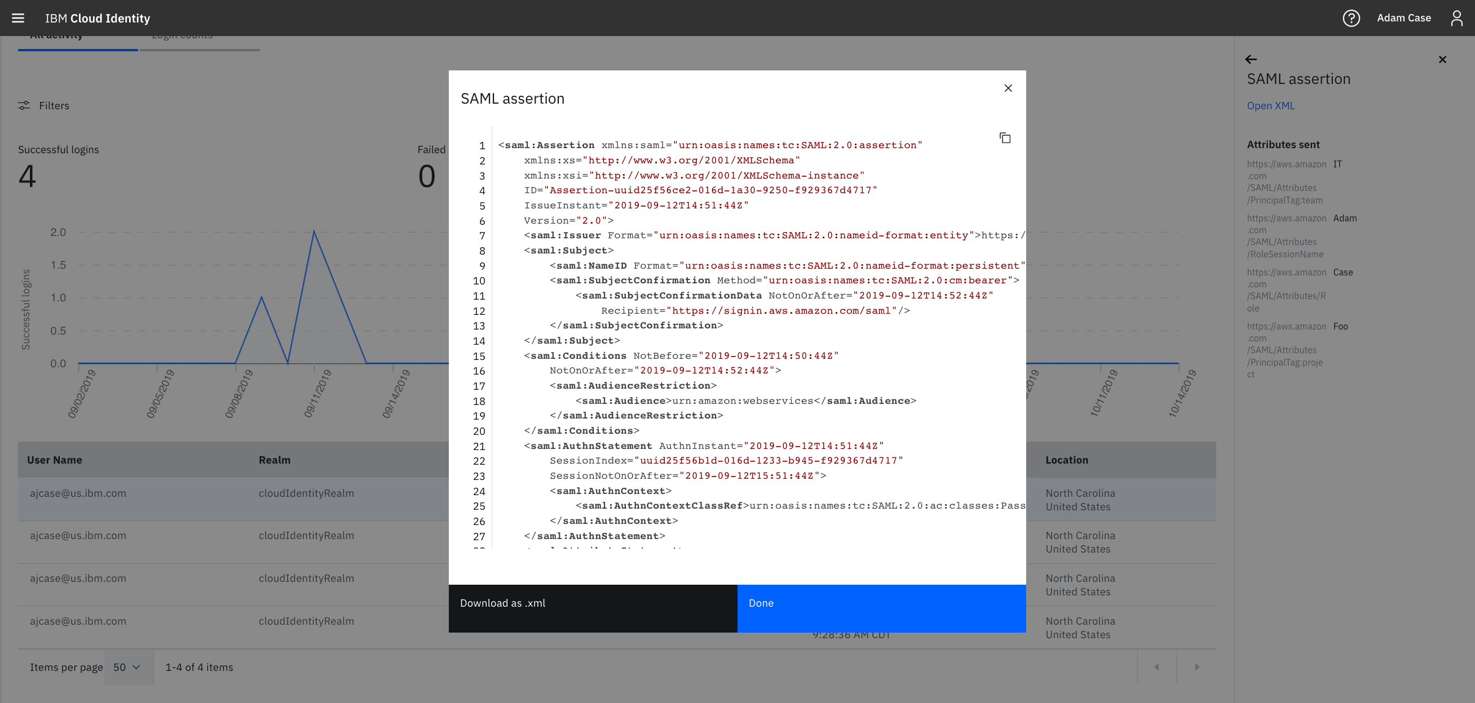Open the hamburger menu icon top left
1475x703 pixels.
click(18, 18)
